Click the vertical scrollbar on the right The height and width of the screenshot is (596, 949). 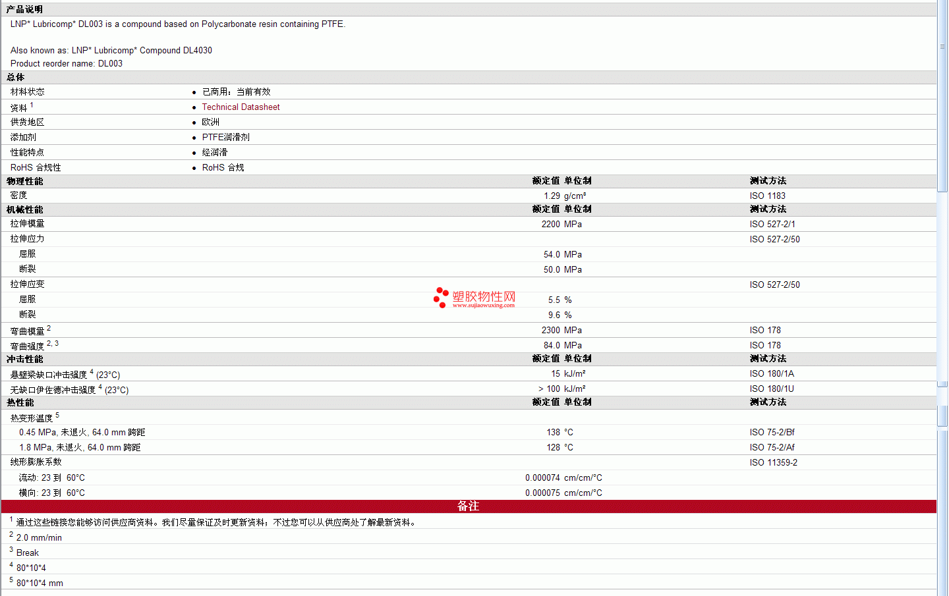[x=942, y=298]
